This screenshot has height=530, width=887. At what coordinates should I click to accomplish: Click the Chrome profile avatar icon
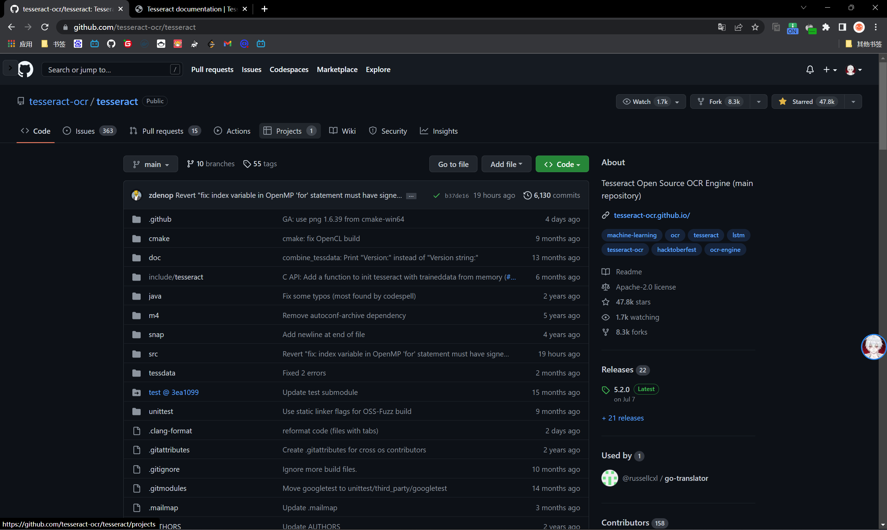[859, 27]
